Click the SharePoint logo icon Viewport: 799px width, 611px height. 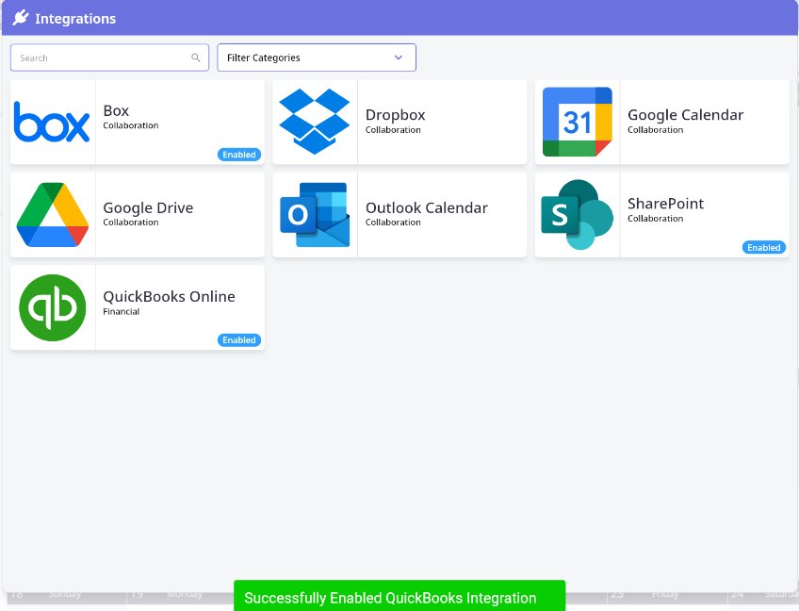click(x=577, y=215)
